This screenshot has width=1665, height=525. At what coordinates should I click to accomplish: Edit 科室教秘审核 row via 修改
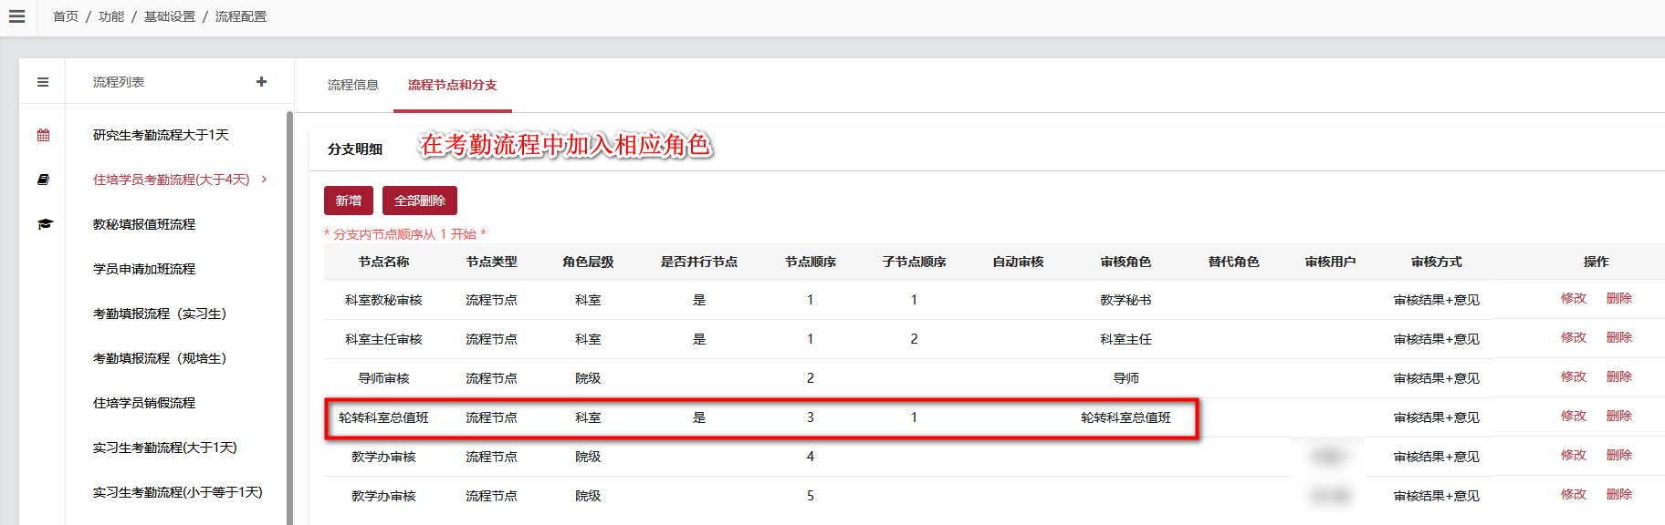tap(1574, 298)
